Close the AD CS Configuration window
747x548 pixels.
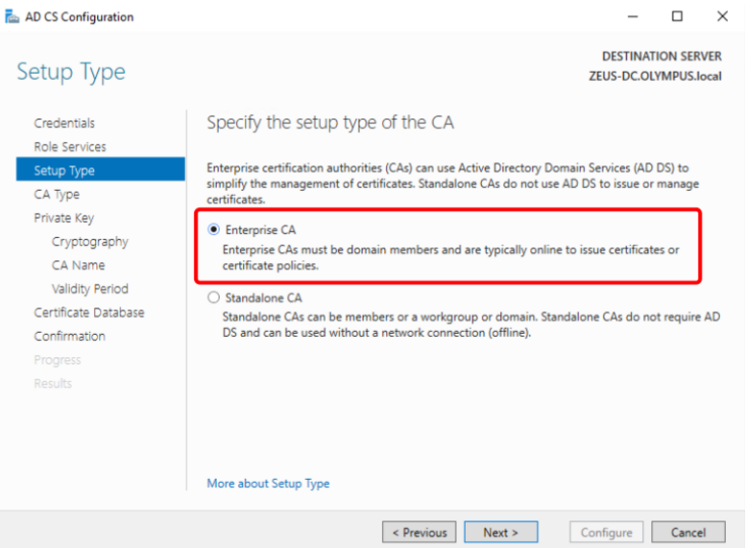click(722, 16)
